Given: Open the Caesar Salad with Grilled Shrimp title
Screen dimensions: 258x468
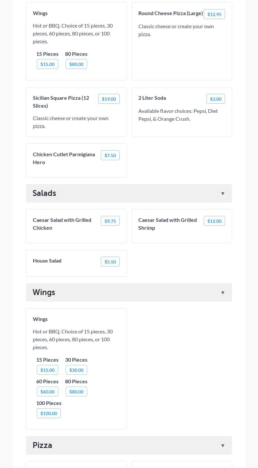Looking at the screenshot, I should (168, 224).
